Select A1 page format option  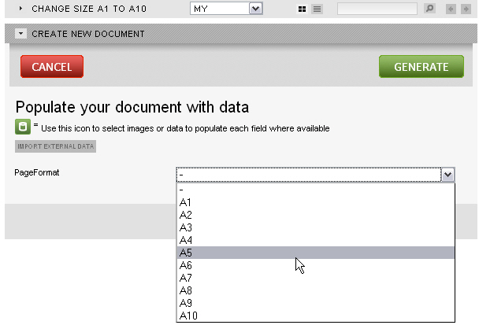pyautogui.click(x=316, y=202)
